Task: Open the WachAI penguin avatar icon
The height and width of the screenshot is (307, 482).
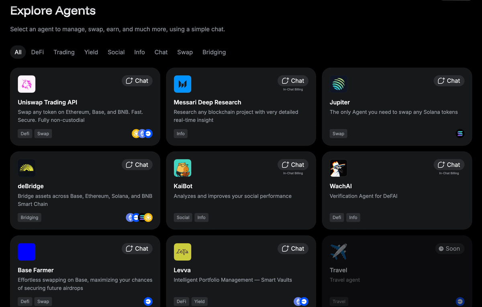Action: 339,168
